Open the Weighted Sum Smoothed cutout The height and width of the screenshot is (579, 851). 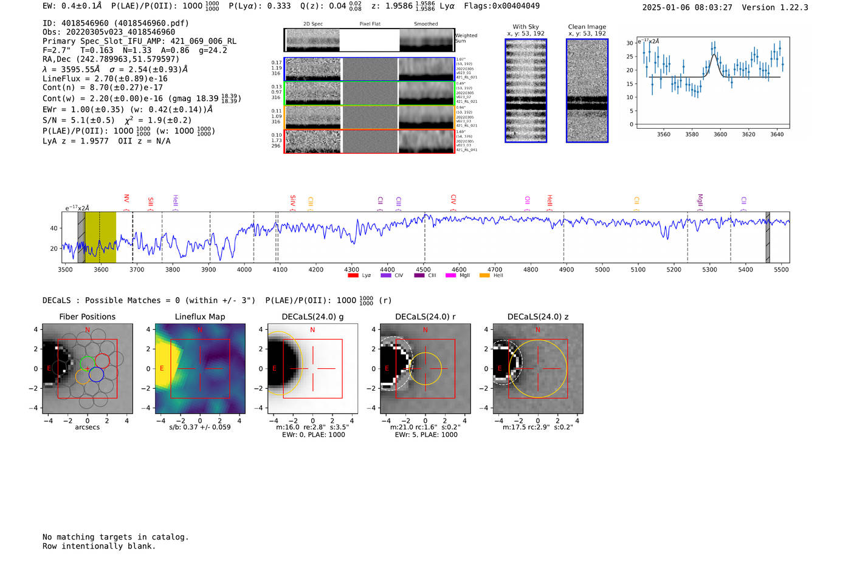point(427,40)
